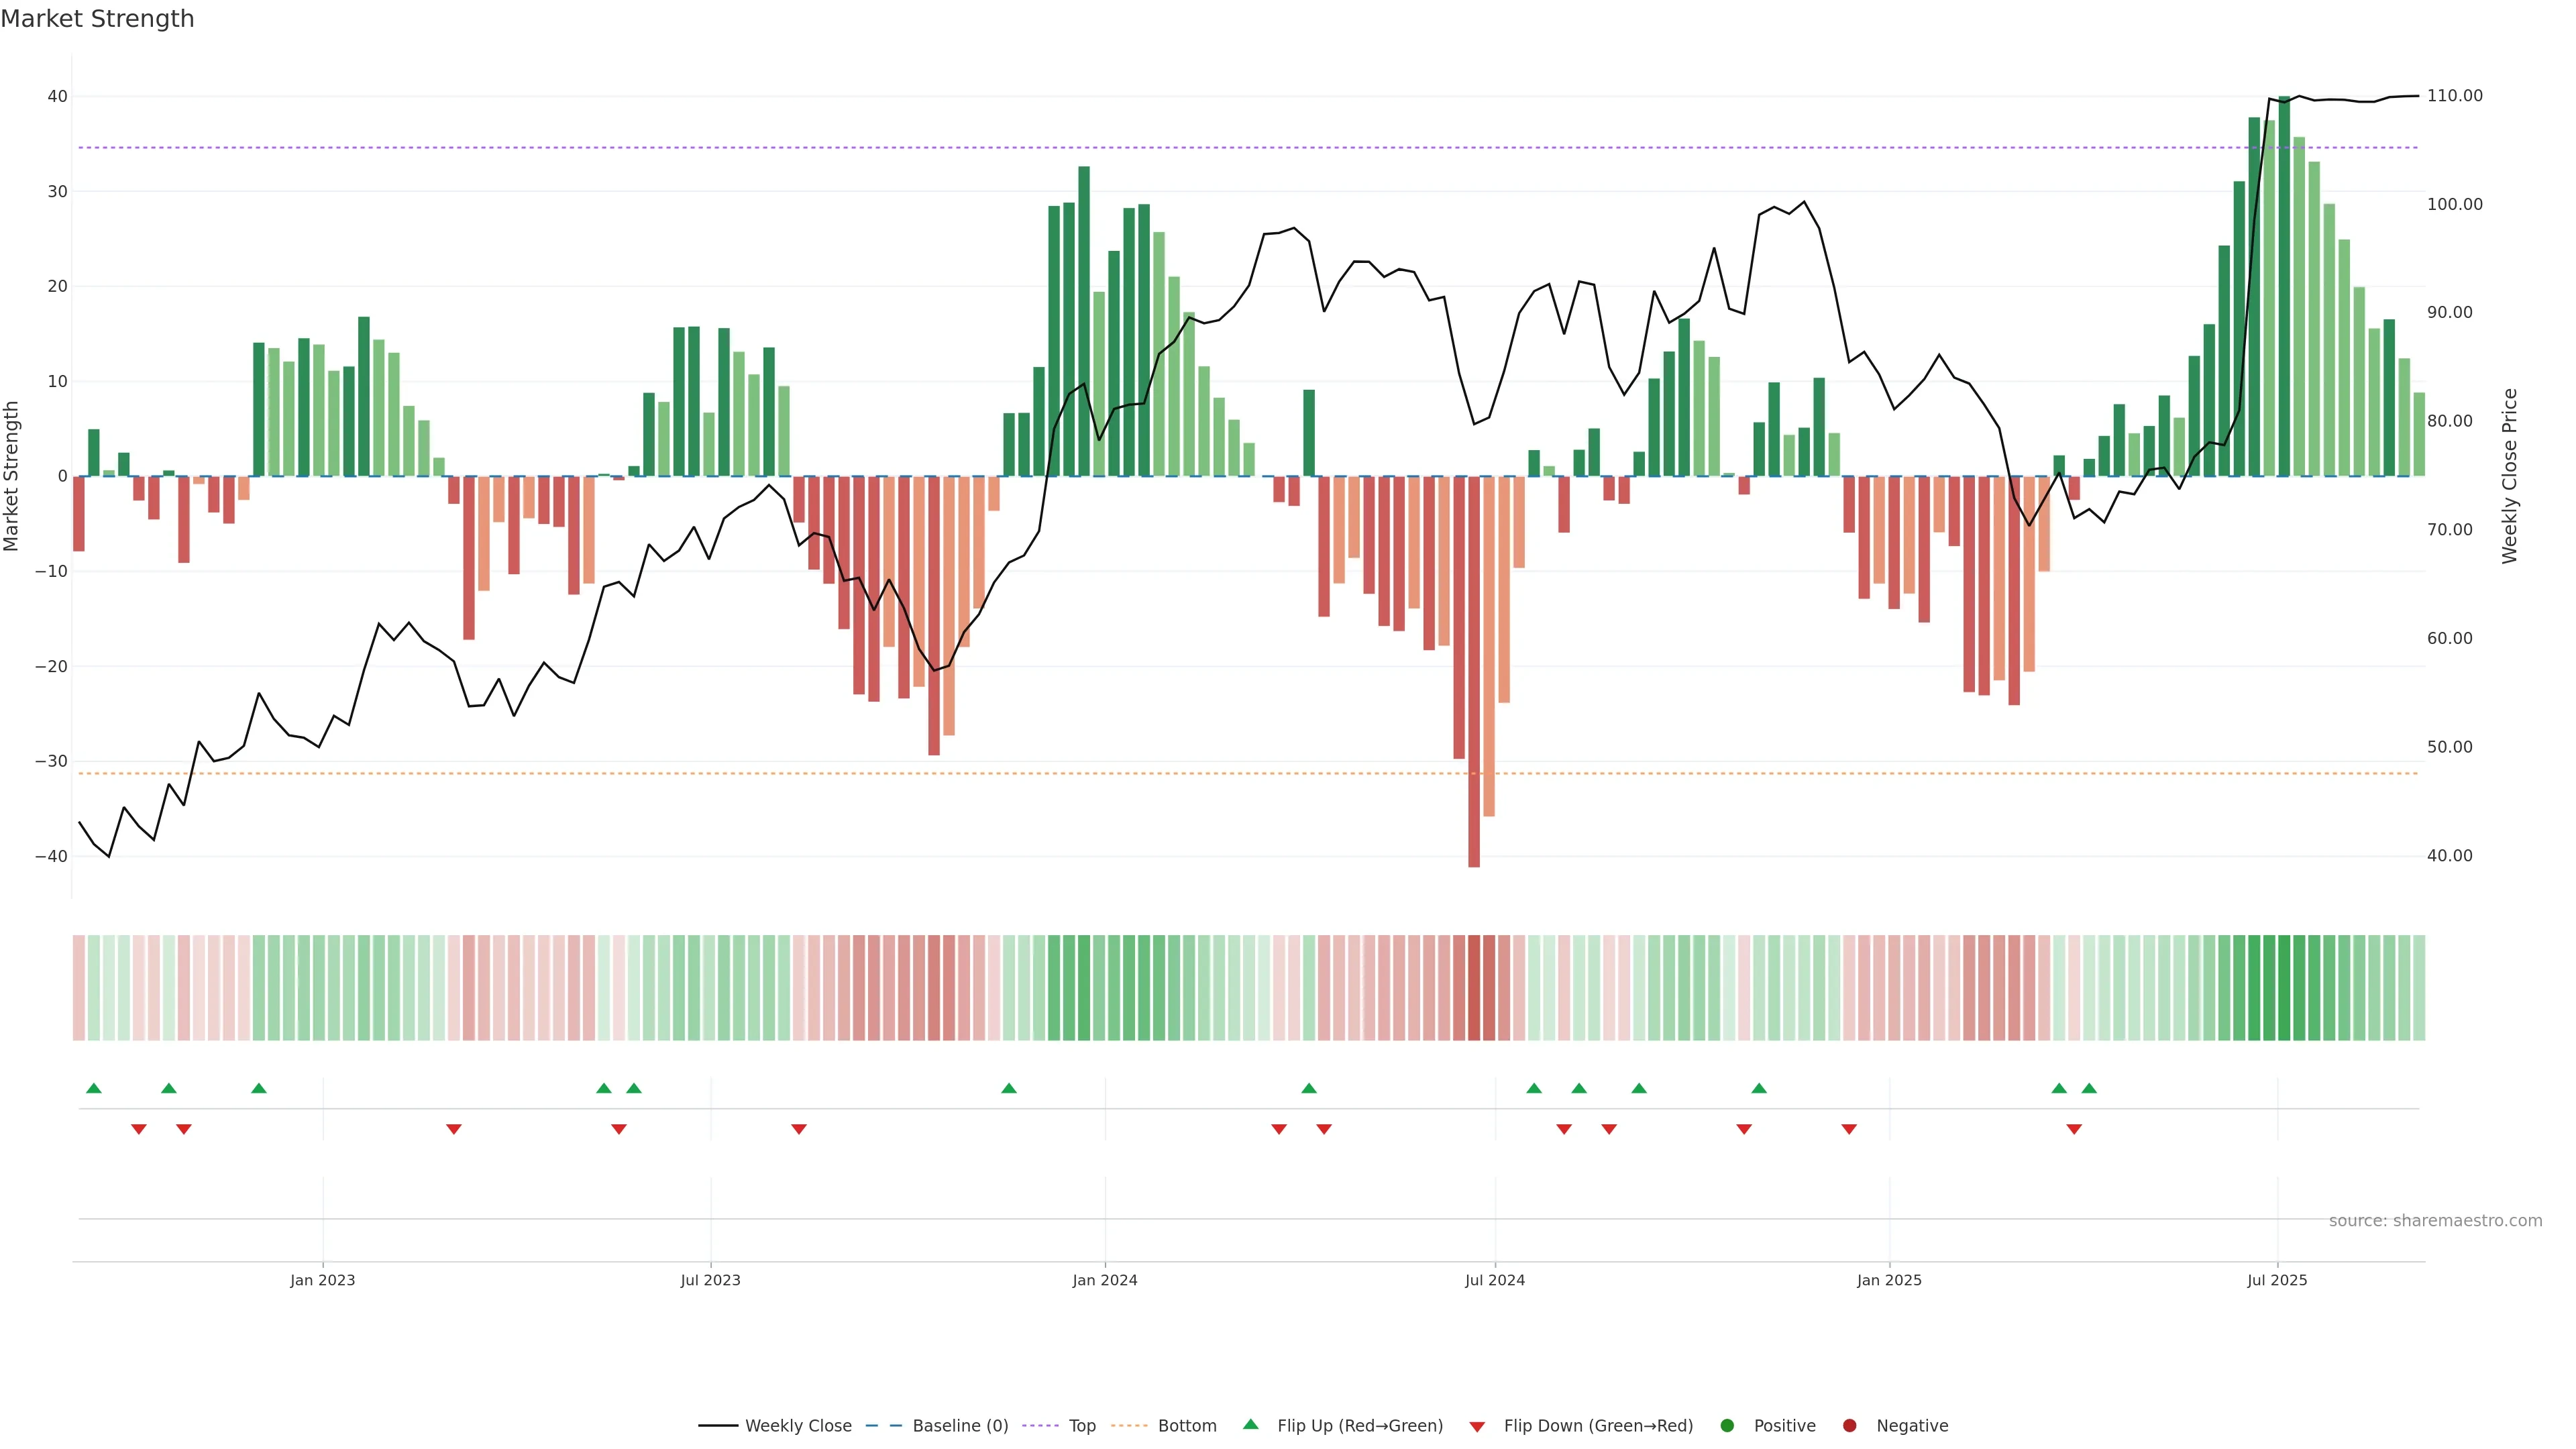Click the Positive green circle legend icon
Image resolution: width=2576 pixels, height=1449 pixels.
tap(1727, 1426)
